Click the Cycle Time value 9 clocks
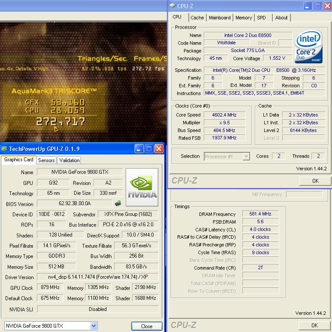 (x=260, y=252)
